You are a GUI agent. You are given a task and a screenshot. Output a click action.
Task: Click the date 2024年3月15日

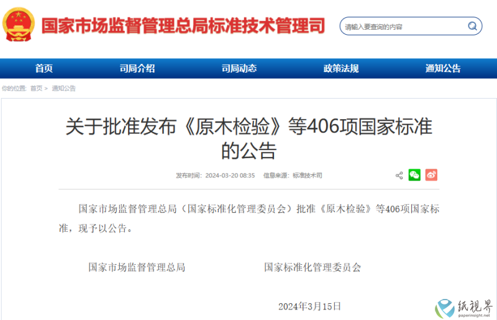coord(309,306)
